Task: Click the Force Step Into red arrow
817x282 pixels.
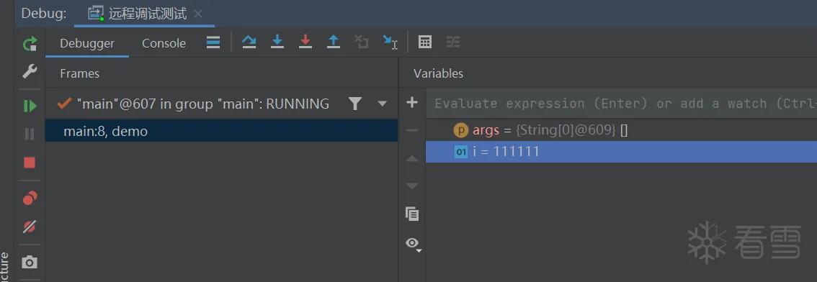Action: pos(305,42)
